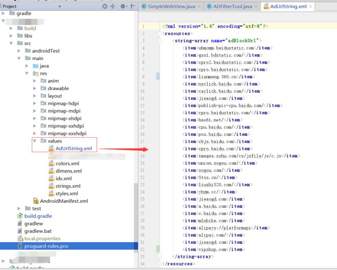337x270 pixels.
Task: Click item text mlnbike.com
Action: [x=213, y=221]
